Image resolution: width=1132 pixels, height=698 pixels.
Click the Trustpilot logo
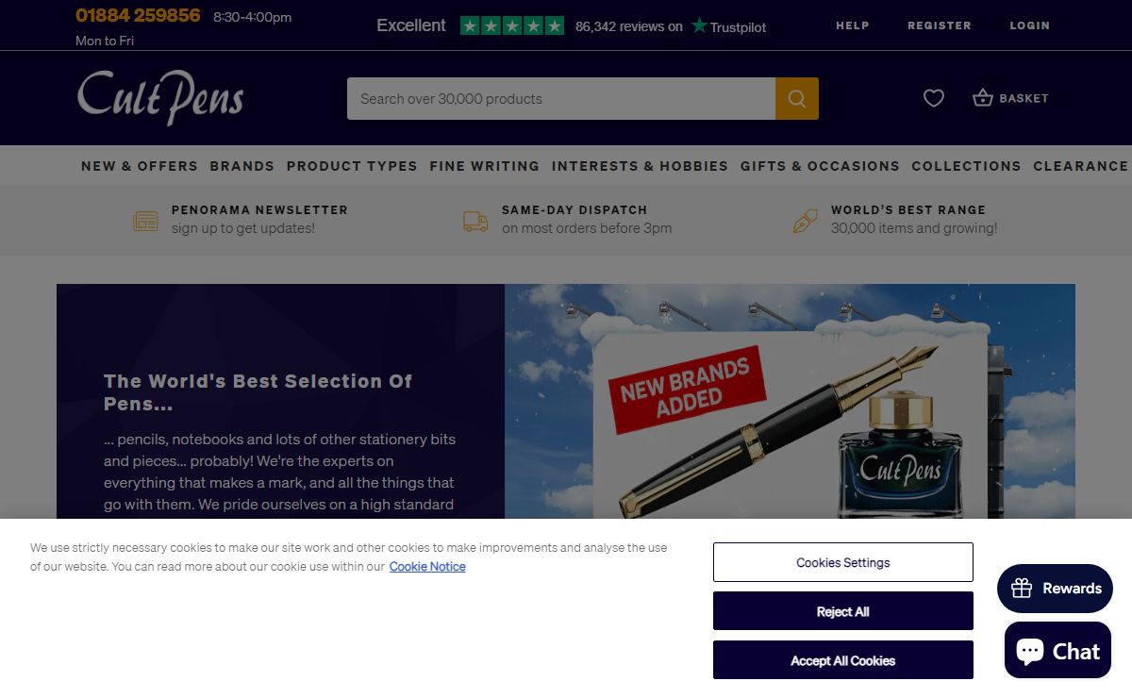click(728, 26)
